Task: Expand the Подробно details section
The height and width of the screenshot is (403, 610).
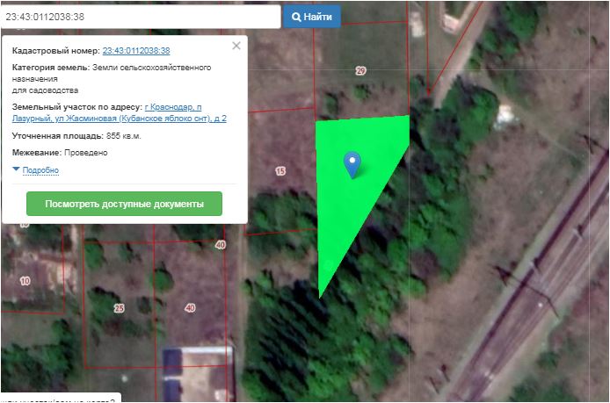Action: point(40,170)
